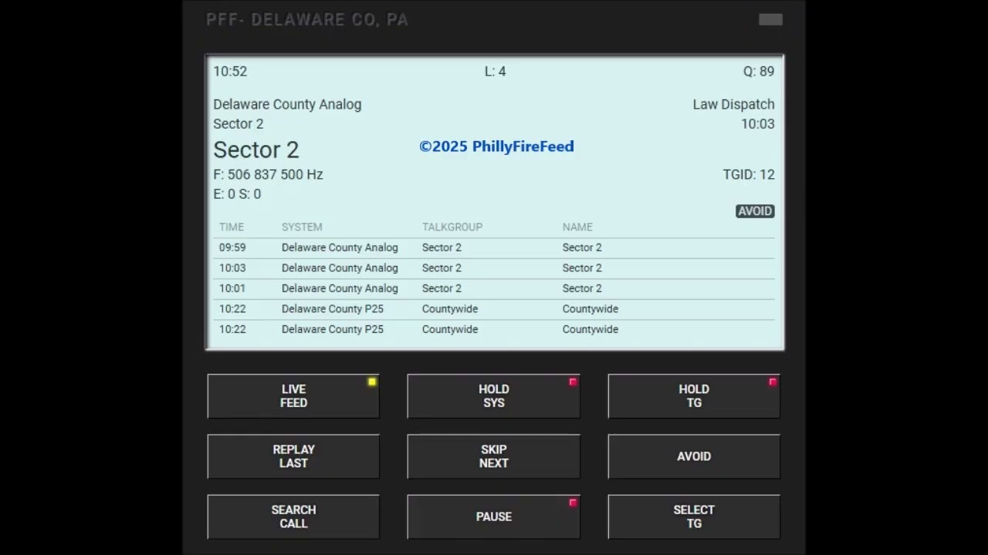Click the PFF- DELAWARE CO, PA title
This screenshot has width=988, height=555.
(x=307, y=20)
